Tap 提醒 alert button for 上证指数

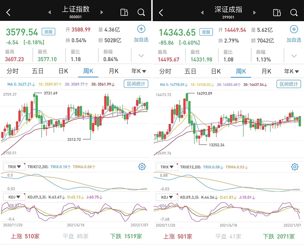48,32
